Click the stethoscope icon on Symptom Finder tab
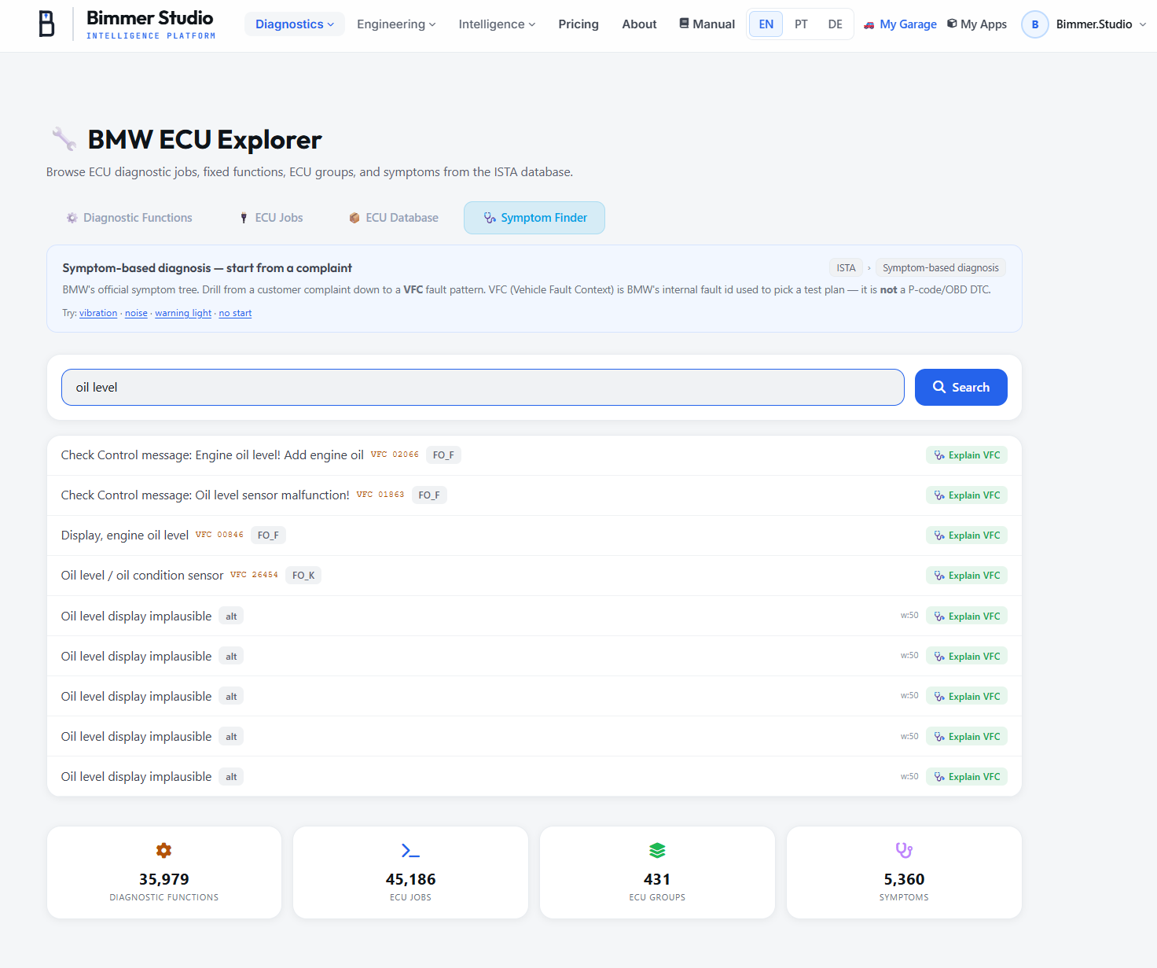The height and width of the screenshot is (968, 1157). (490, 218)
